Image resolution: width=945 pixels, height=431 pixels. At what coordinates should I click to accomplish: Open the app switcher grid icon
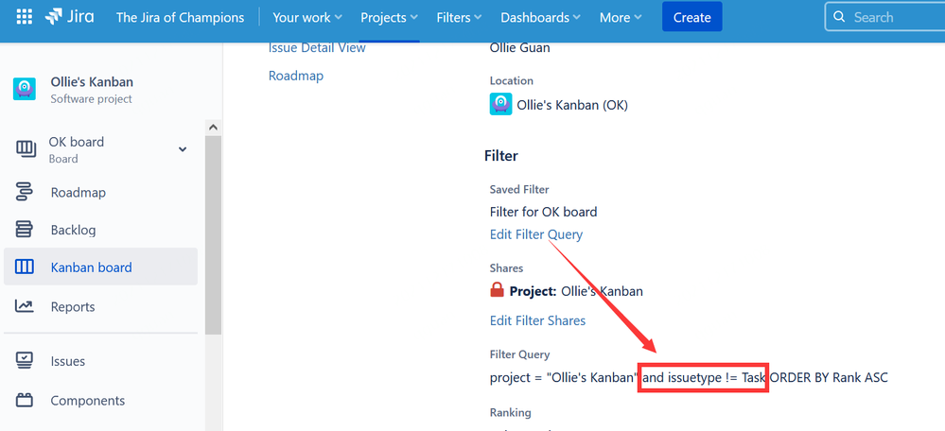tap(24, 17)
